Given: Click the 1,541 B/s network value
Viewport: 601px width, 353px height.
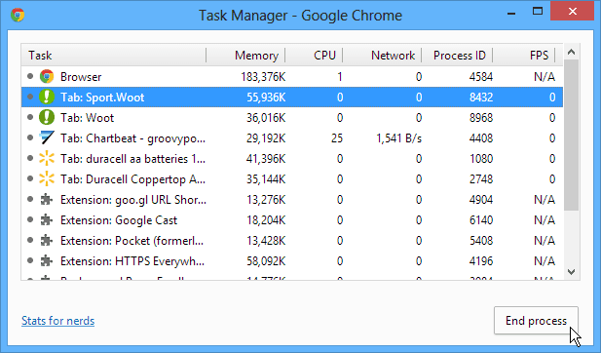Looking at the screenshot, I should tap(399, 138).
